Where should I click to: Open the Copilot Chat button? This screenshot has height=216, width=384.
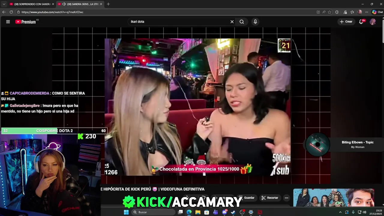[x=377, y=12]
